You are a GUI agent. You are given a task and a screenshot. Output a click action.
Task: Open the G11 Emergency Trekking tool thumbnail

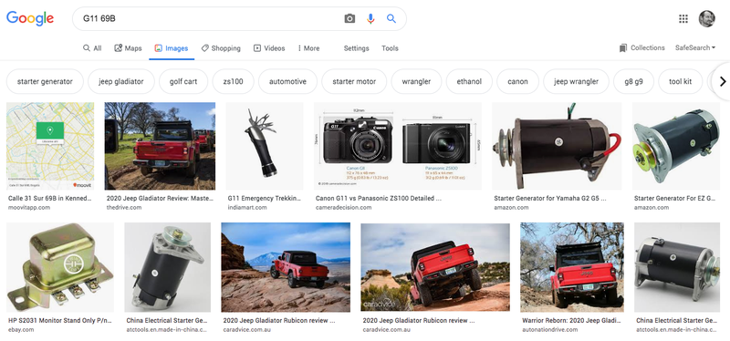[265, 146]
